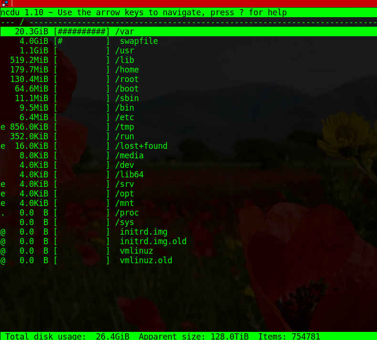Select the /root directory row

(x=188, y=79)
